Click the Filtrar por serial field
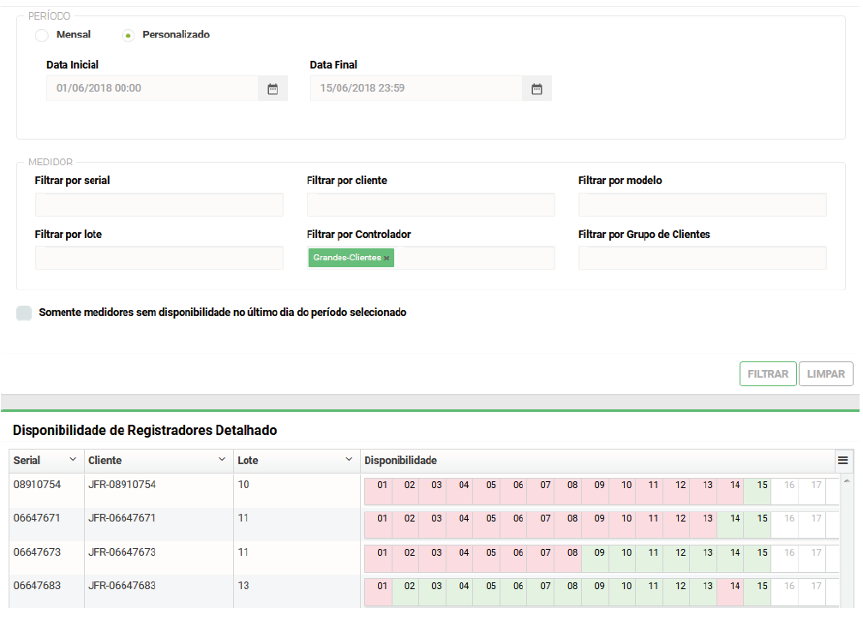The image size is (863, 620). click(x=159, y=205)
